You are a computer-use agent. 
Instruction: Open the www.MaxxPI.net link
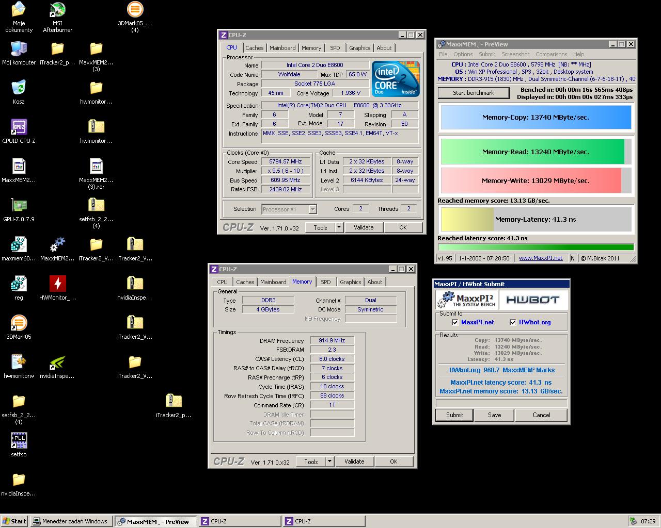click(541, 258)
